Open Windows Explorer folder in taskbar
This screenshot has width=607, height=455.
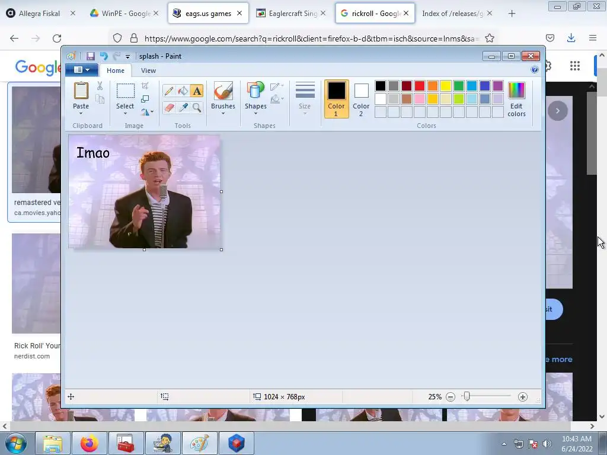pyautogui.click(x=53, y=443)
